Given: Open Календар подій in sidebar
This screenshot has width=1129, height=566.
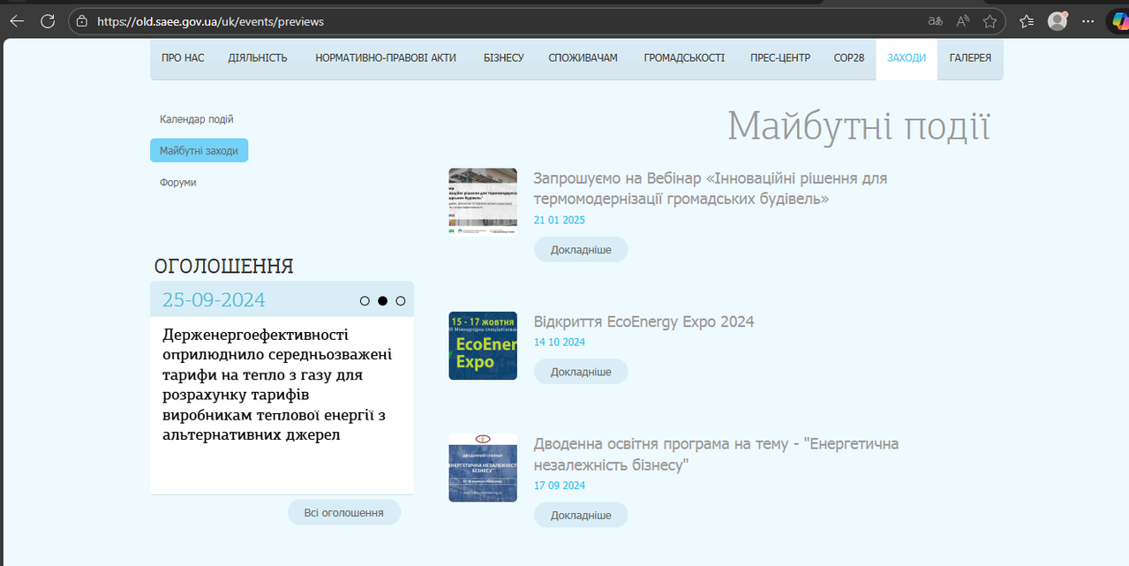Looking at the screenshot, I should (197, 119).
